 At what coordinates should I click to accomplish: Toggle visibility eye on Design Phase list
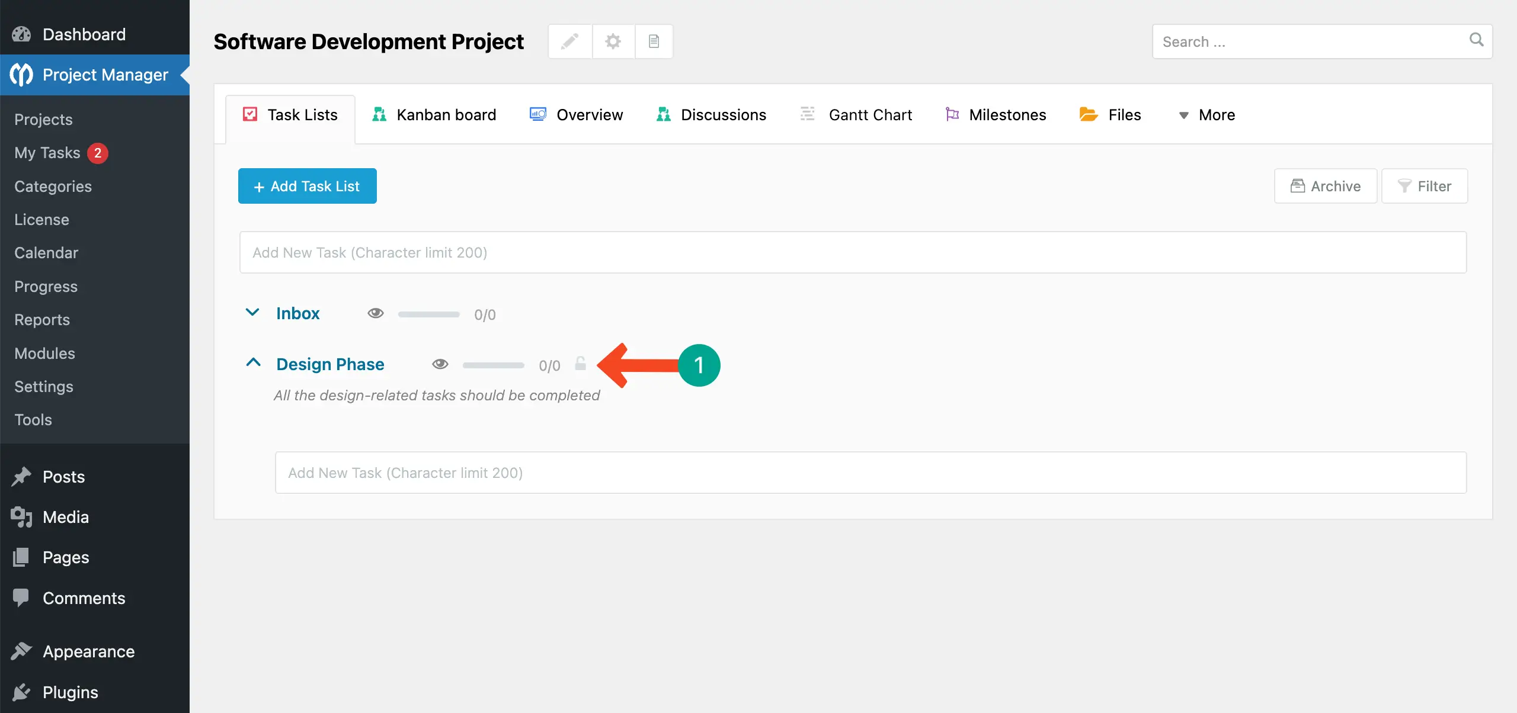coord(441,364)
